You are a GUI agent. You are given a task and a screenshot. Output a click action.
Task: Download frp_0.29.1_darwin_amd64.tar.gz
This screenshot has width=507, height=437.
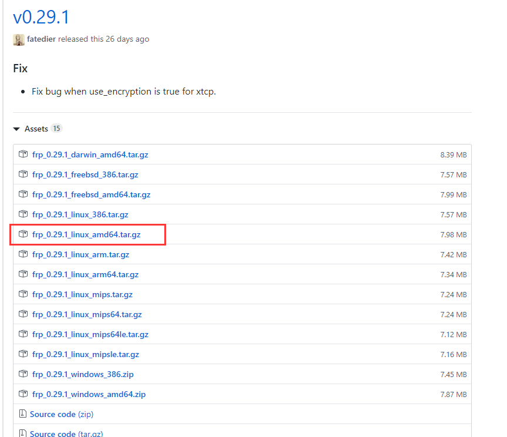click(90, 154)
